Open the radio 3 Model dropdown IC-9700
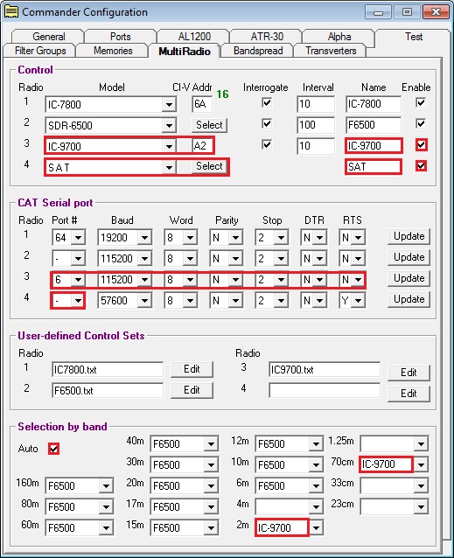 tap(169, 146)
